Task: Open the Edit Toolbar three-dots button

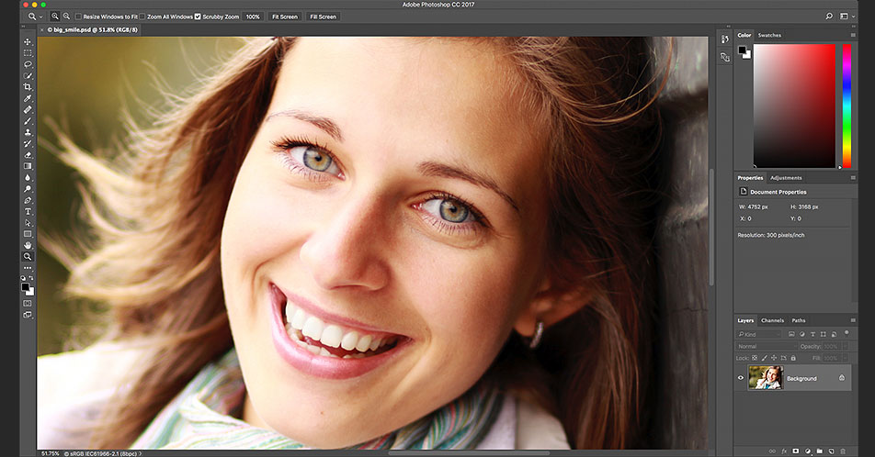Action: [x=28, y=268]
